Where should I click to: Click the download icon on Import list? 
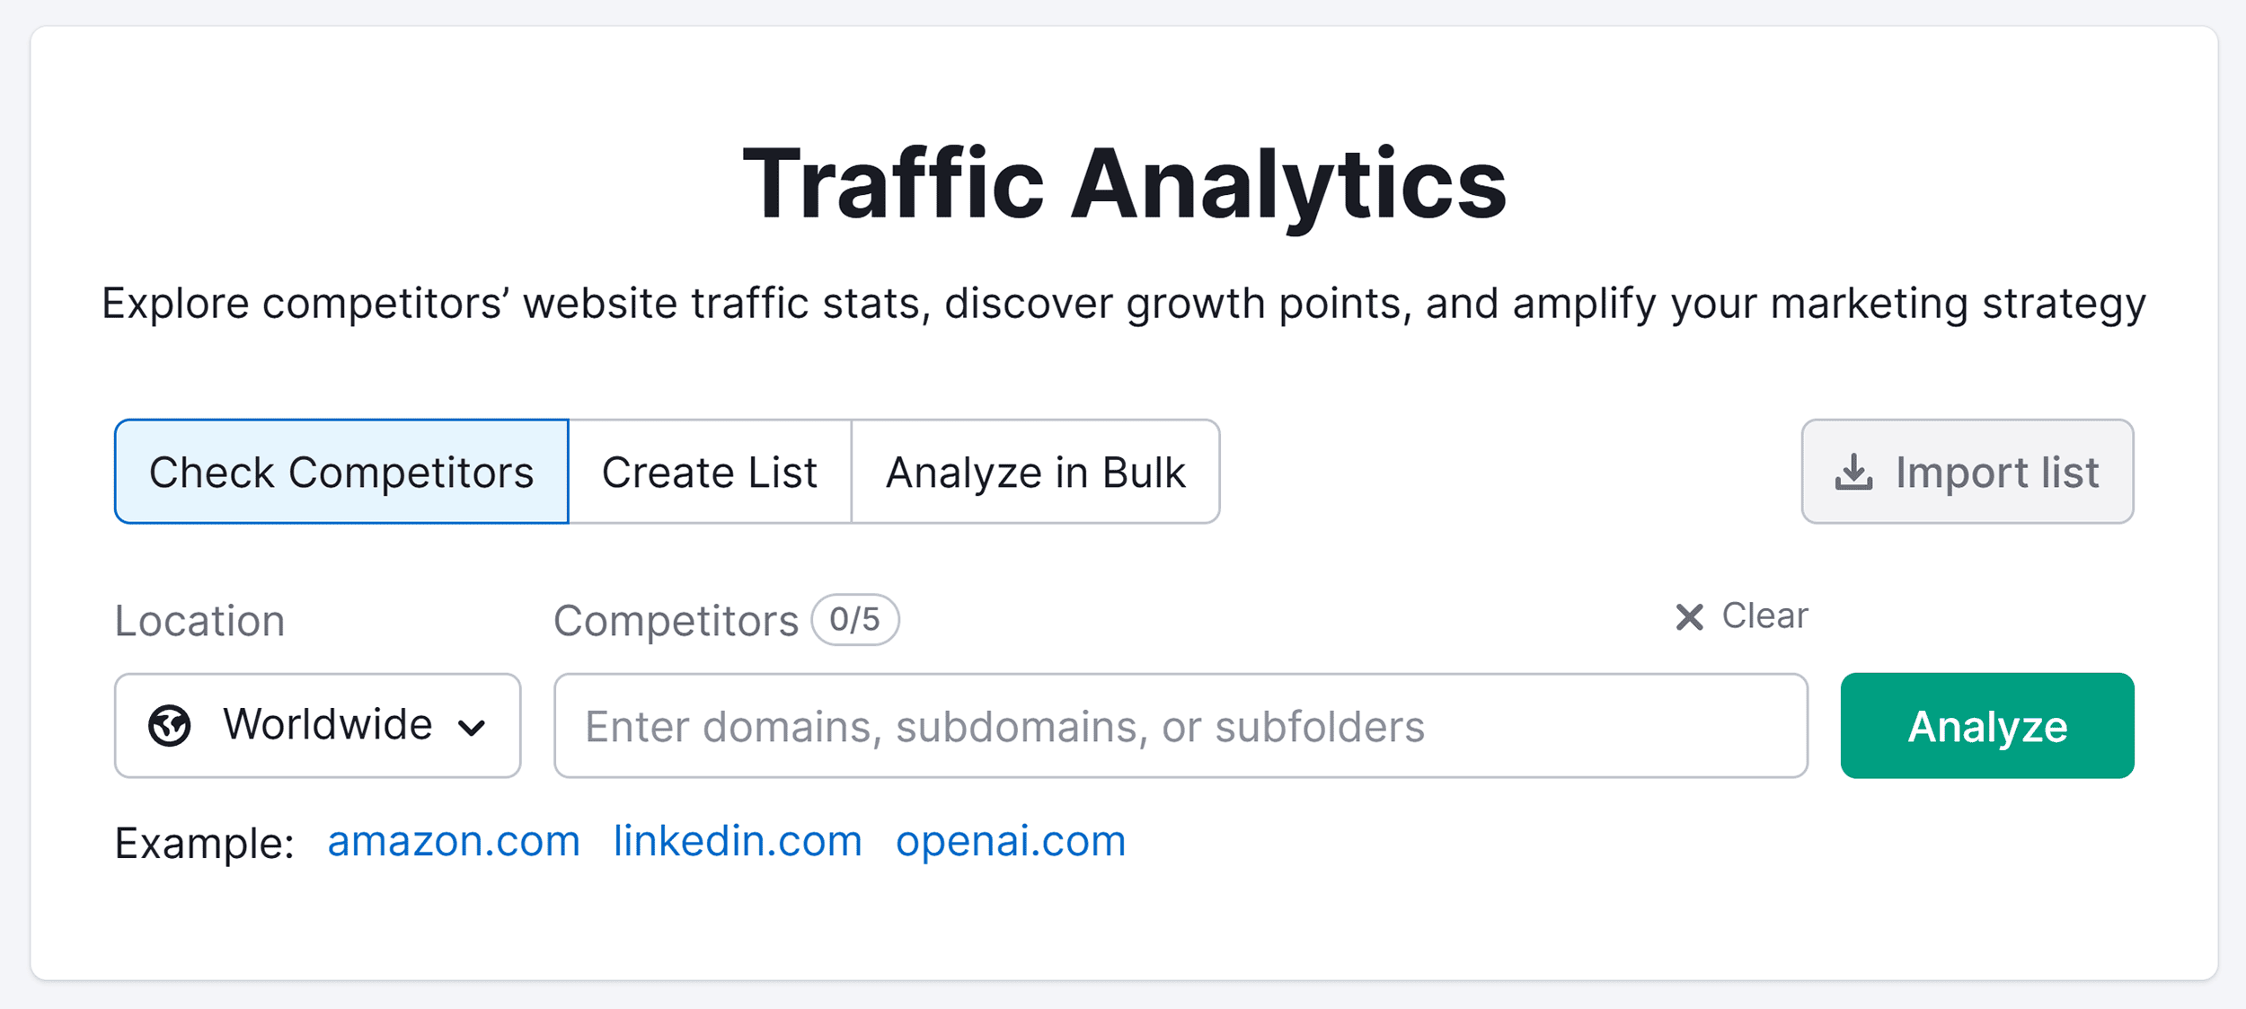click(1853, 471)
